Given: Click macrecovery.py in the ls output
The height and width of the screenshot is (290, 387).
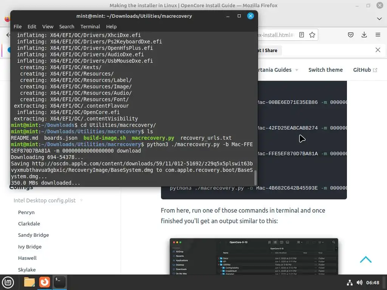Looking at the screenshot, I should (153, 138).
